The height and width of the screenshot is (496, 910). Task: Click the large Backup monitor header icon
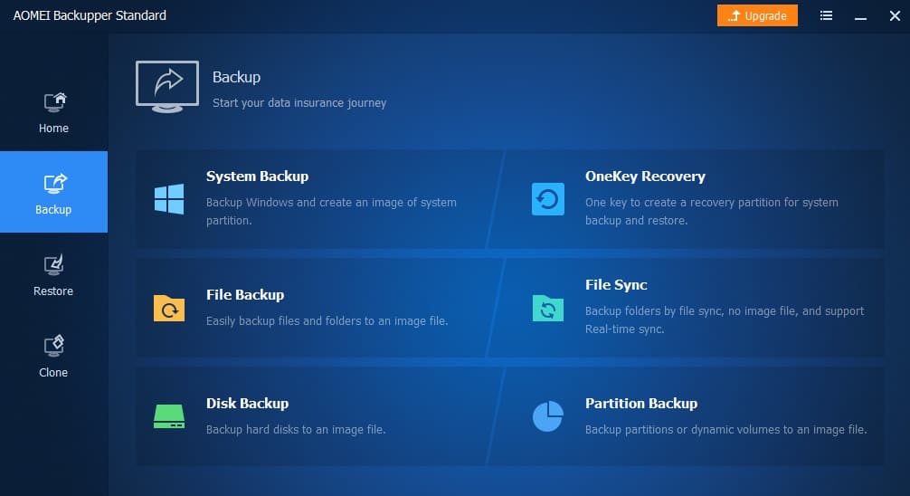167,87
